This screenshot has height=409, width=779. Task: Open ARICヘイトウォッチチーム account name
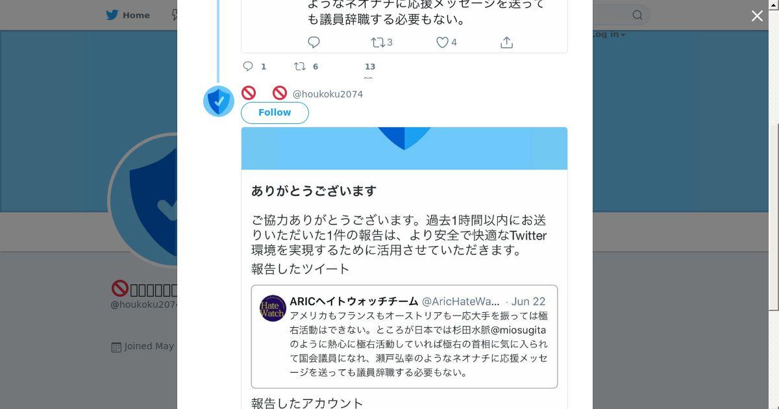(354, 301)
